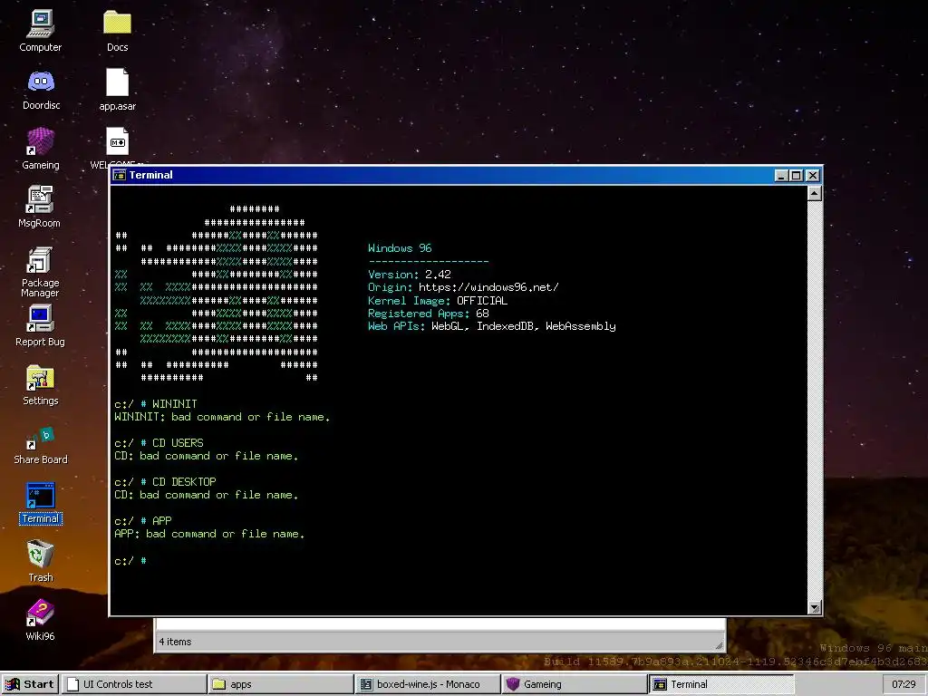This screenshot has width=928, height=696.
Task: Click the '4 items' status bar text
Action: [175, 642]
